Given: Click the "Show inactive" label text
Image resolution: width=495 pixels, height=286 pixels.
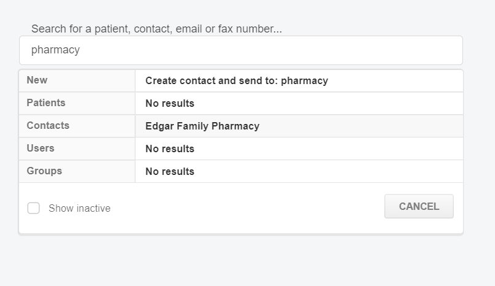Looking at the screenshot, I should tap(79, 209).
